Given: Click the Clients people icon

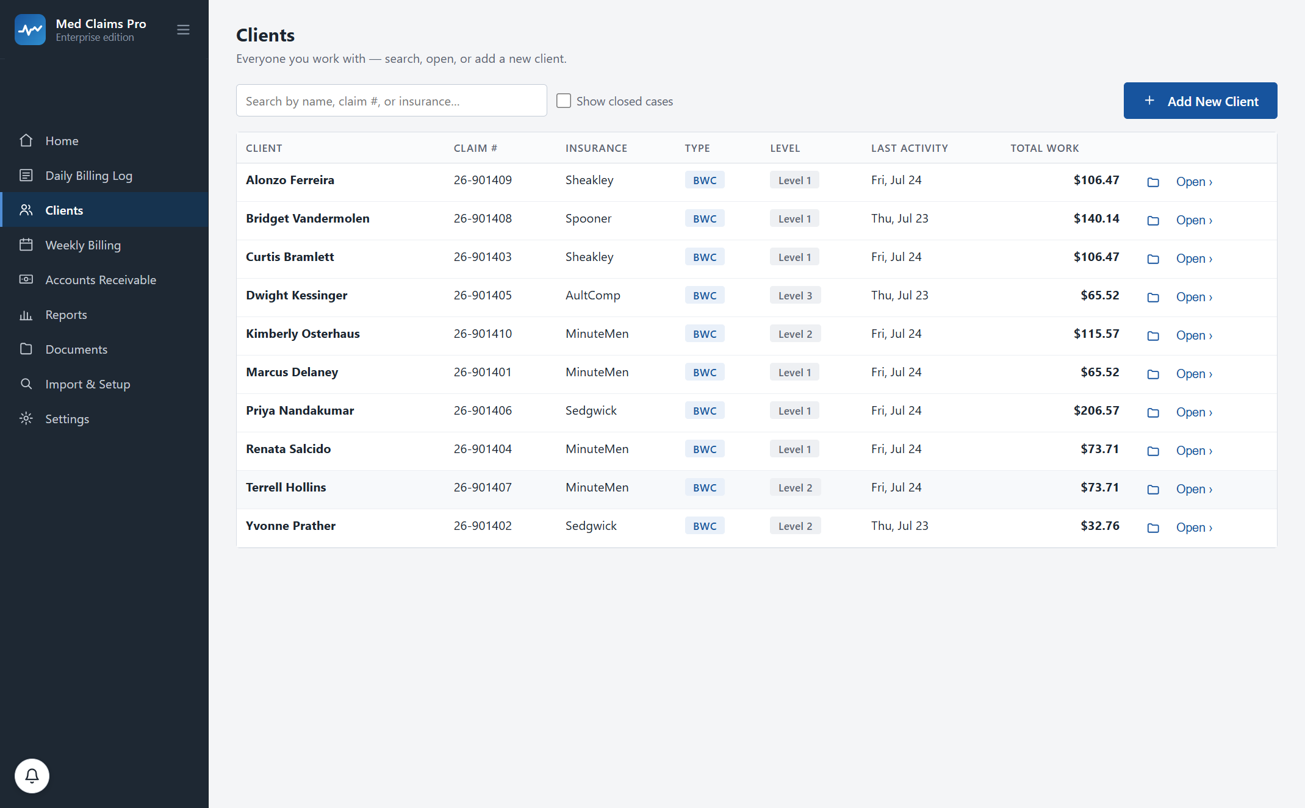Looking at the screenshot, I should click(x=26, y=210).
